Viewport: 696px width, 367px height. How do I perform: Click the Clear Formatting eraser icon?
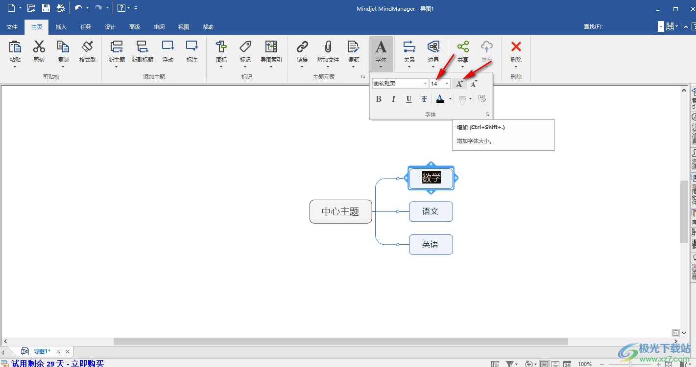[482, 99]
